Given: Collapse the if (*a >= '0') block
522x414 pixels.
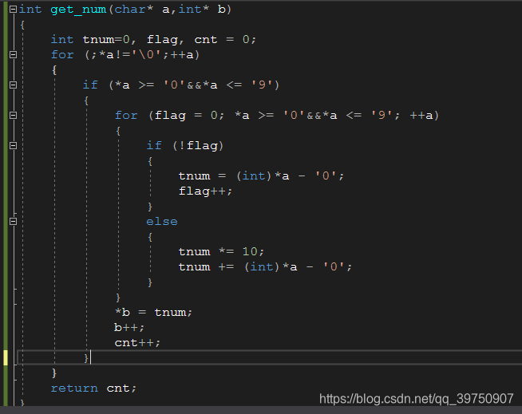Looking at the screenshot, I should (13, 85).
